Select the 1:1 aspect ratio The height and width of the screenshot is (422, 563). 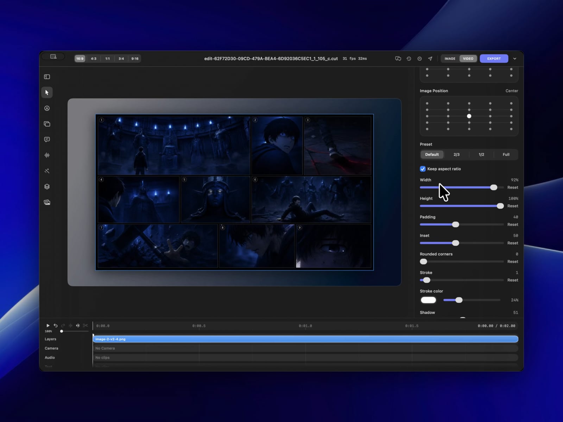(x=107, y=59)
